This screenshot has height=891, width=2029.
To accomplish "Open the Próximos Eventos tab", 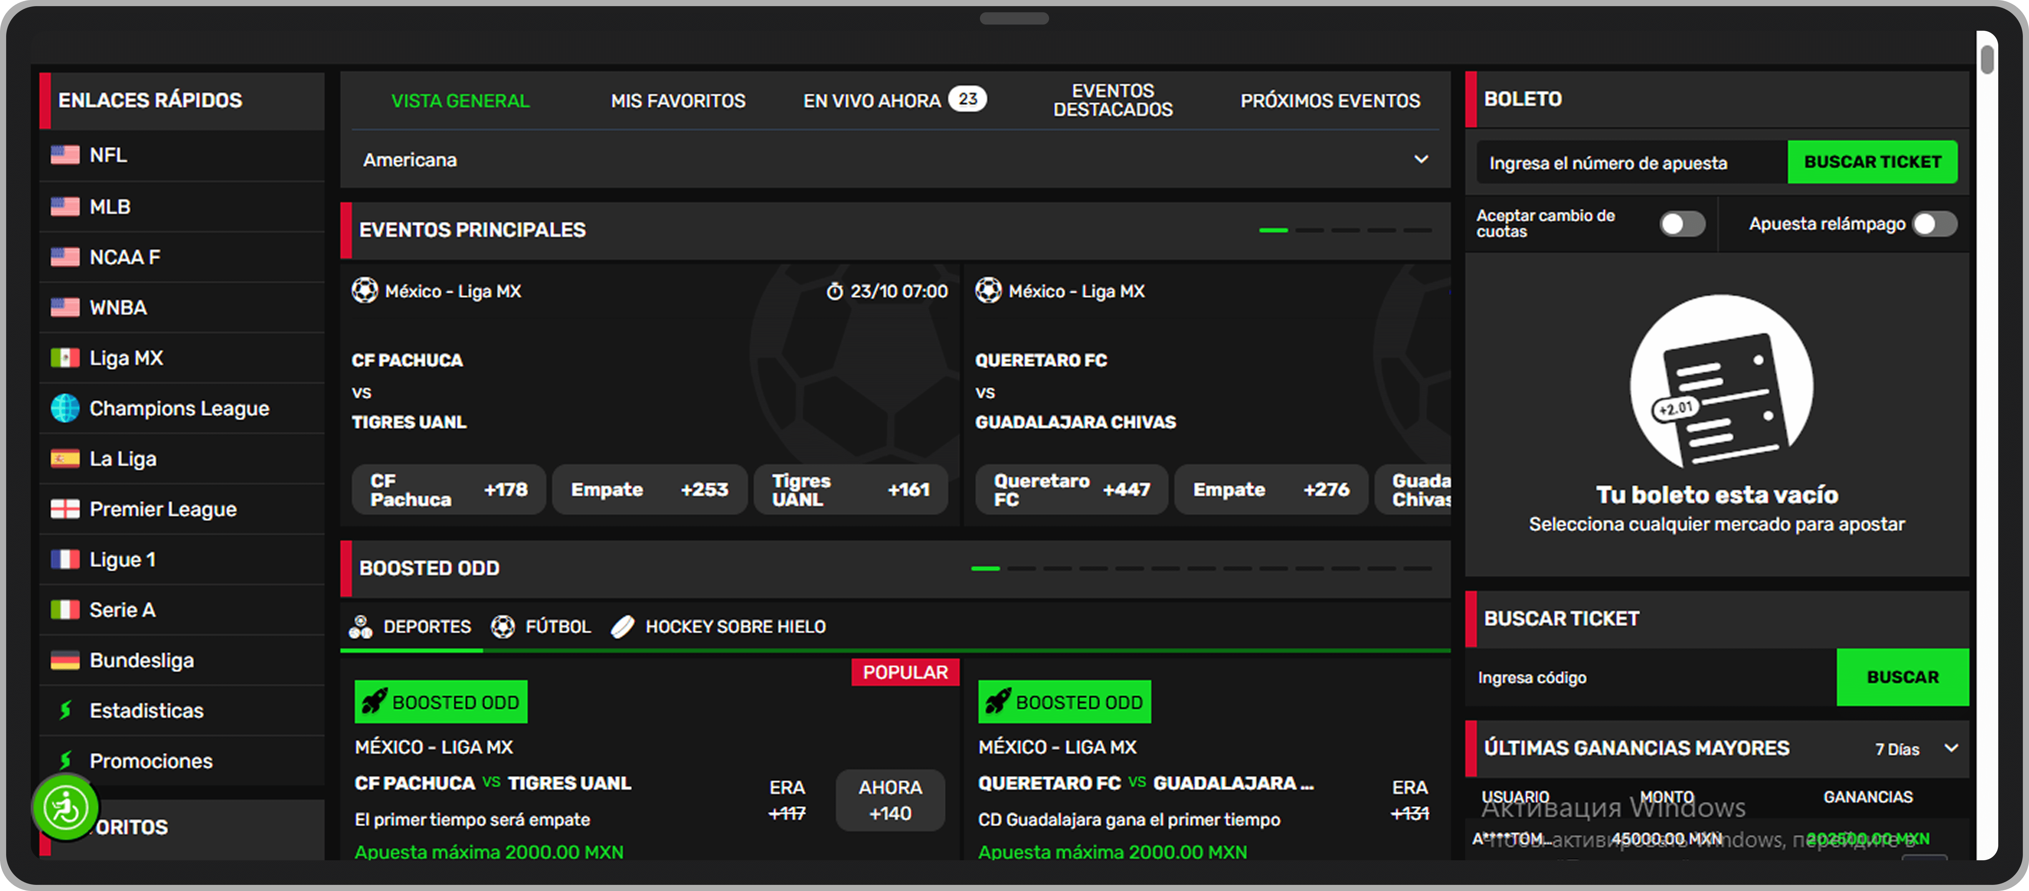I will [x=1330, y=101].
